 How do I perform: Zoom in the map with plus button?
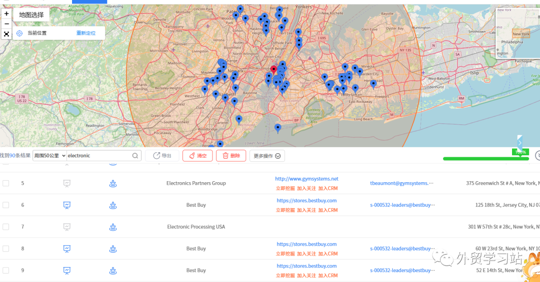click(x=6, y=14)
